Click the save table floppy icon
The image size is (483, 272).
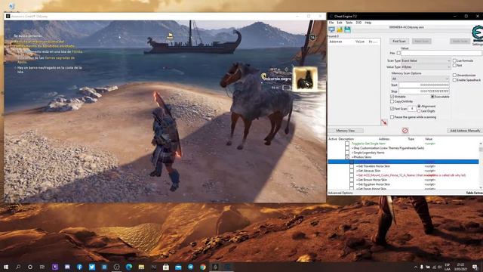[x=347, y=29]
